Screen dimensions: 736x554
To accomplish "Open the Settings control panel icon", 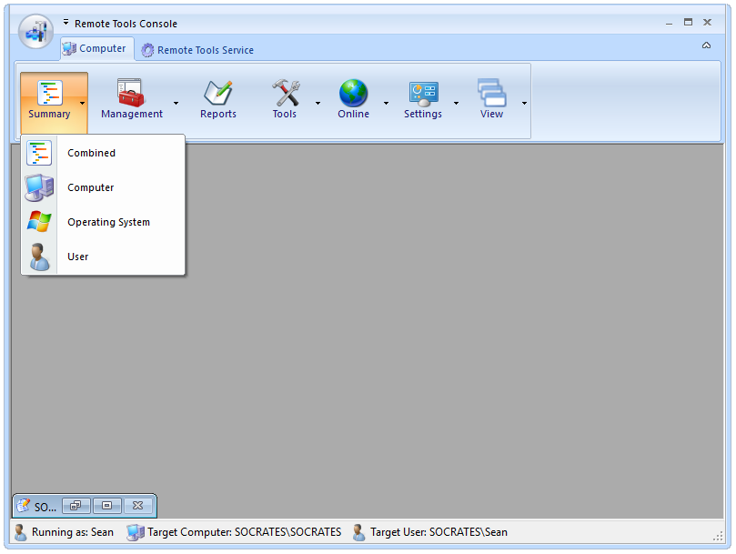I will pyautogui.click(x=423, y=94).
